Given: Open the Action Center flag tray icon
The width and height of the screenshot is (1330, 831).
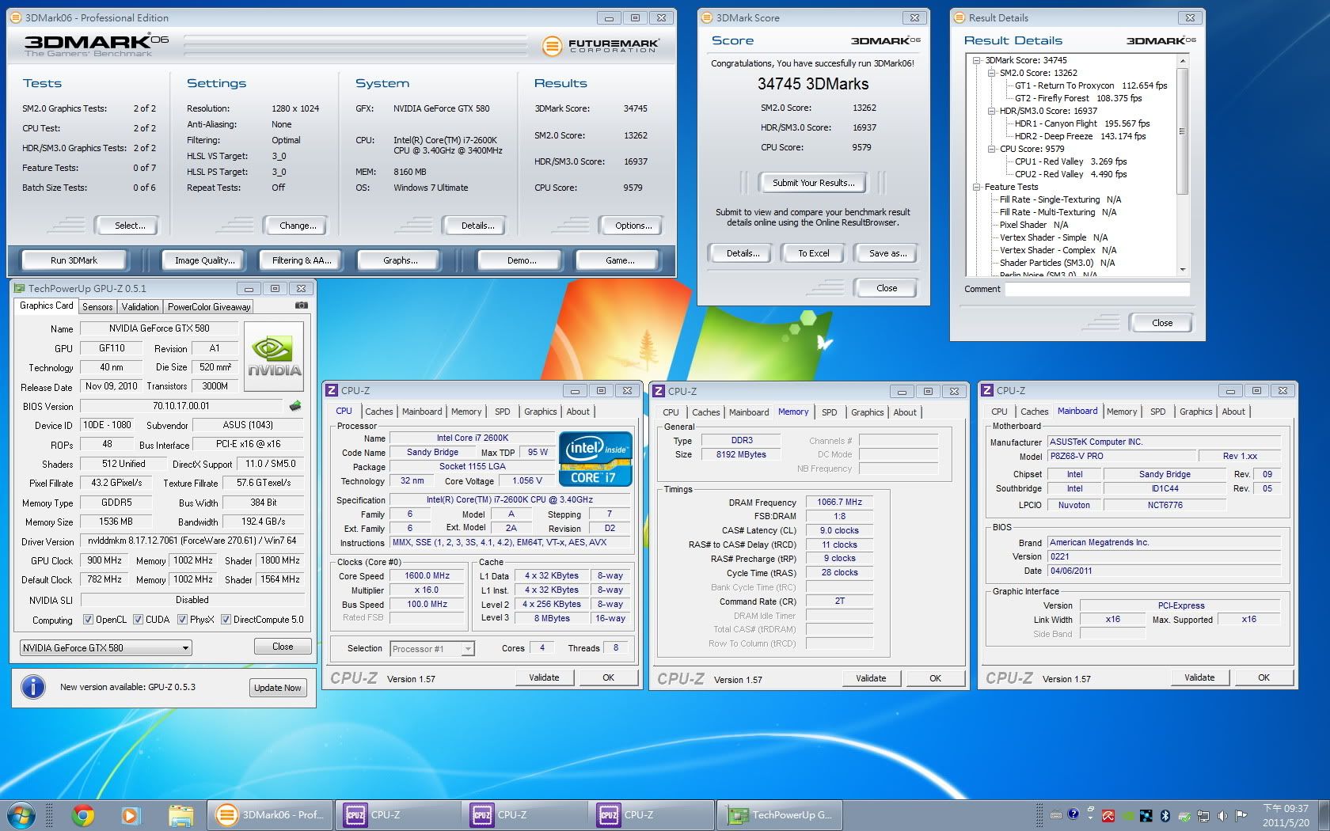Looking at the screenshot, I should pos(1241,816).
